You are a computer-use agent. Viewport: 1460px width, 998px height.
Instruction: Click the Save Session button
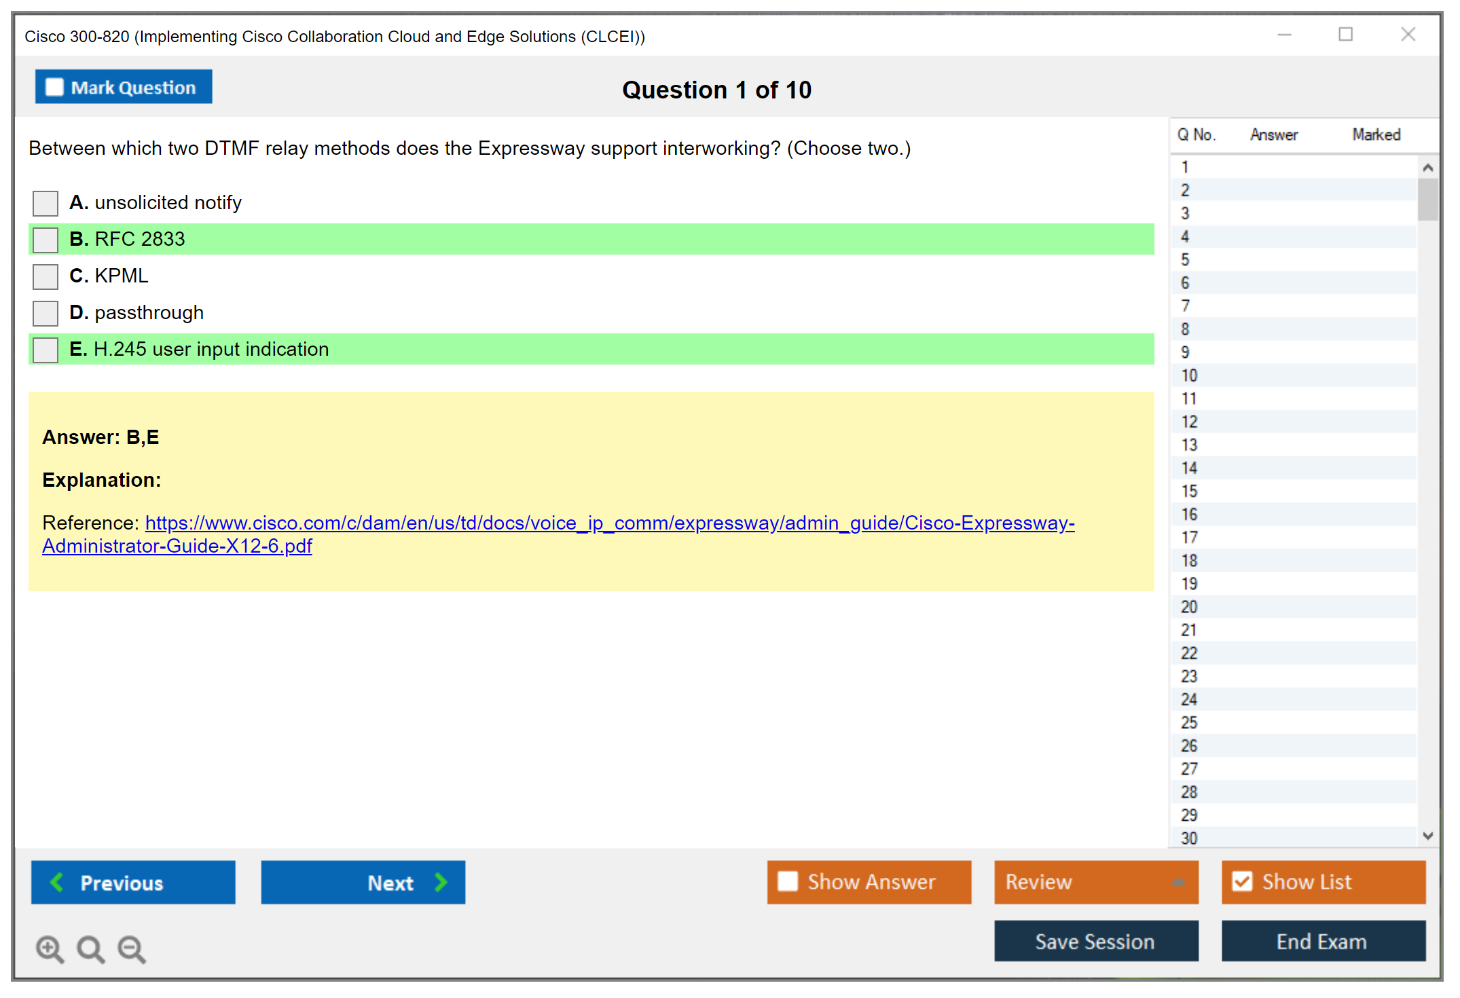(1095, 941)
